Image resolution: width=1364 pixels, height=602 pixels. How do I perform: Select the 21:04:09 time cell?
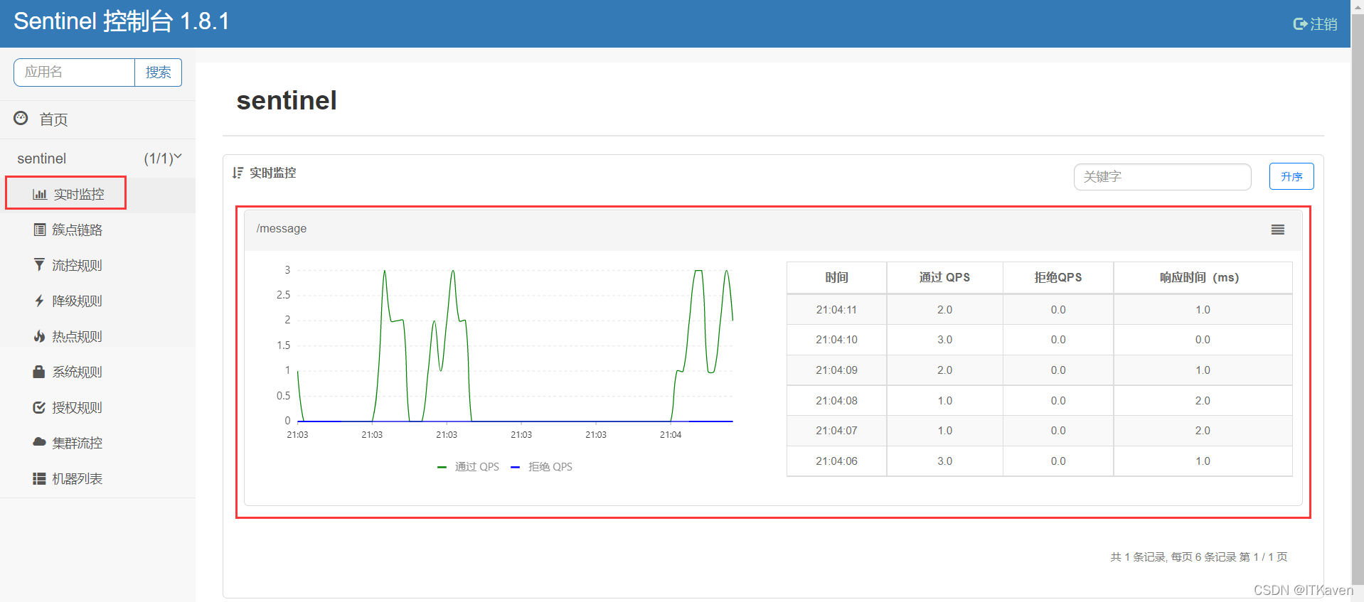836,370
